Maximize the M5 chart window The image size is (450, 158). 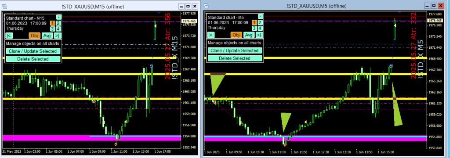click(434, 6)
